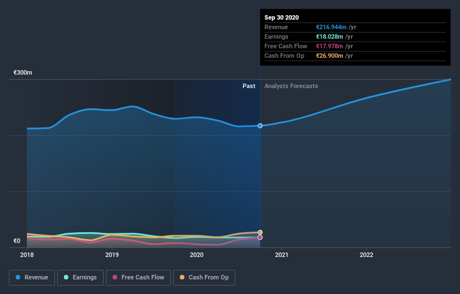Click the pink Free Cash Flow data point
The image size is (460, 294).
(260, 237)
